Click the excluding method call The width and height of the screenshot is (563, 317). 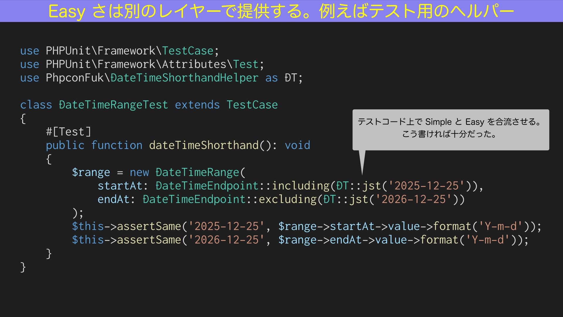pos(288,199)
